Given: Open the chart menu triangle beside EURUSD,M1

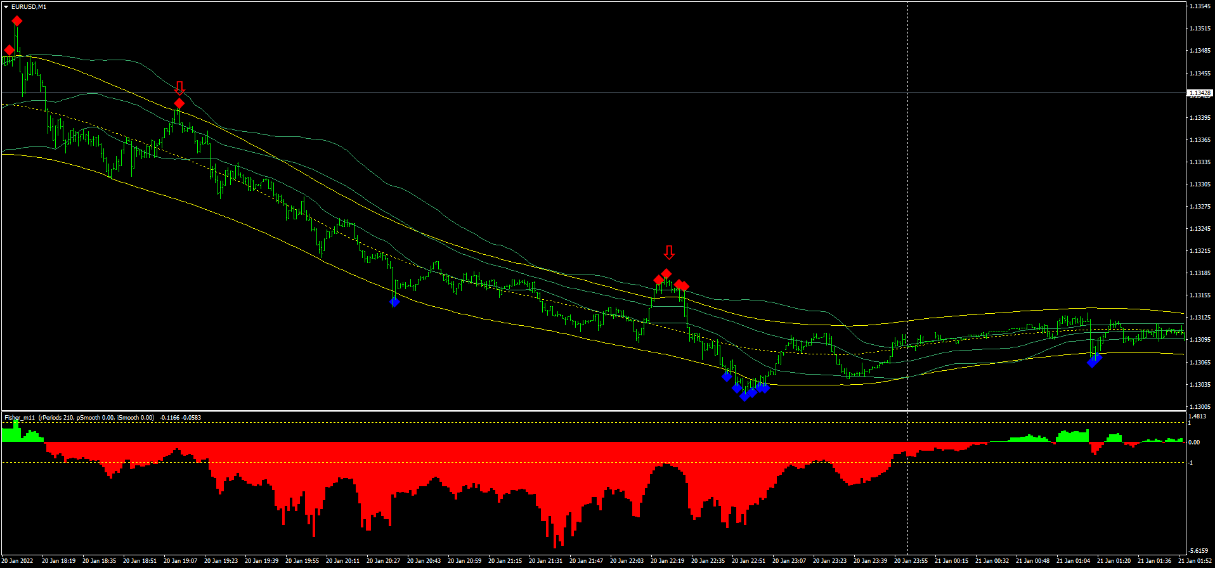Looking at the screenshot, I should (6, 7).
